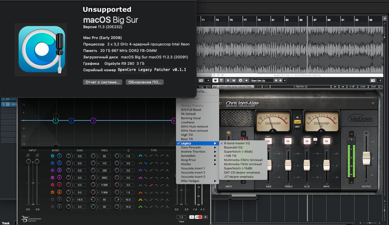
Task: Click the Обновление ПО button
Action: pyautogui.click(x=145, y=82)
